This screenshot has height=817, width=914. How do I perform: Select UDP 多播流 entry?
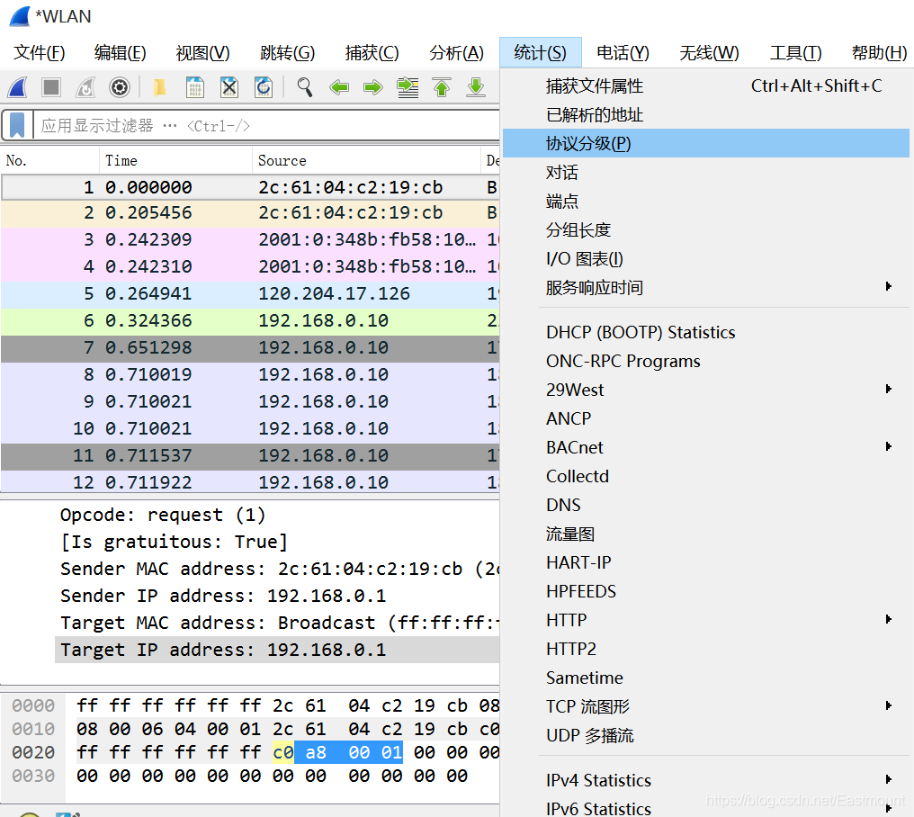[x=706, y=735]
